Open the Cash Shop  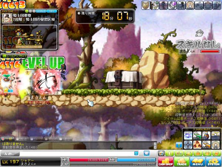(166, 162)
